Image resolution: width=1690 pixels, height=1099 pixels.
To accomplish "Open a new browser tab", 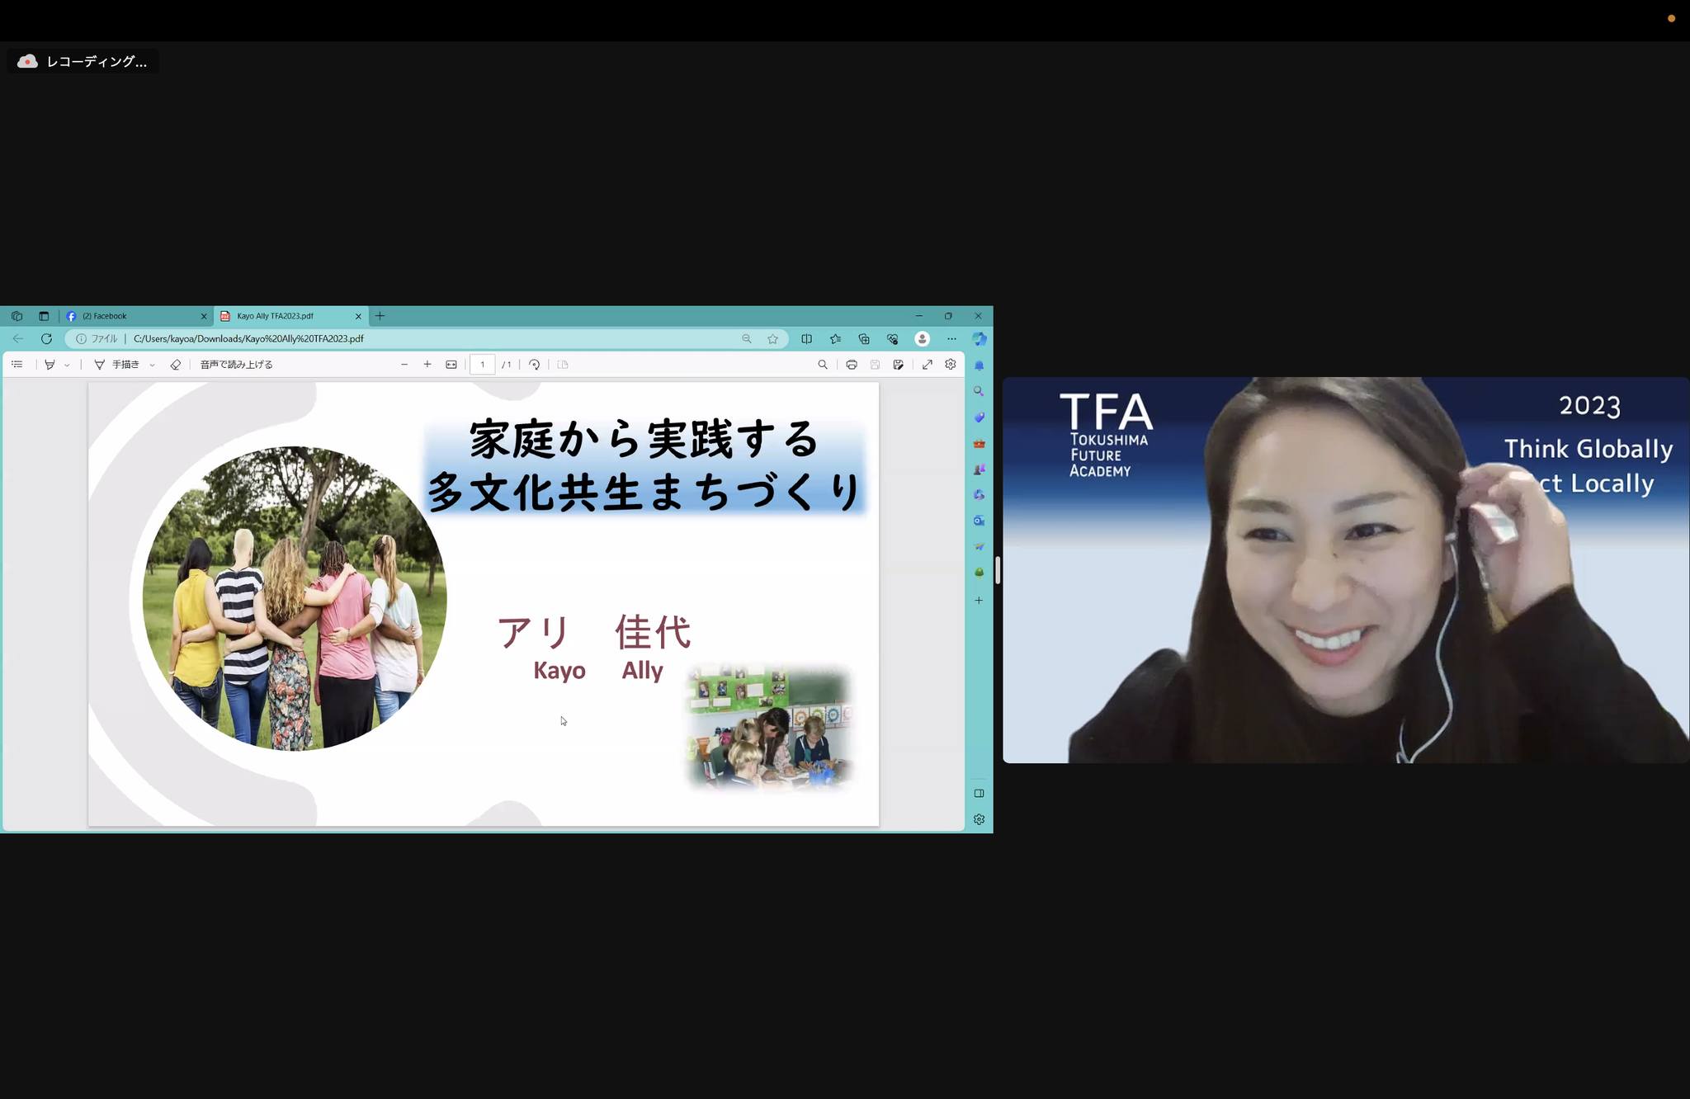I will tap(380, 316).
